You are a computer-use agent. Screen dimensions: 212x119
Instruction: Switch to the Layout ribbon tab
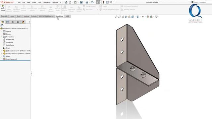pos(12,16)
